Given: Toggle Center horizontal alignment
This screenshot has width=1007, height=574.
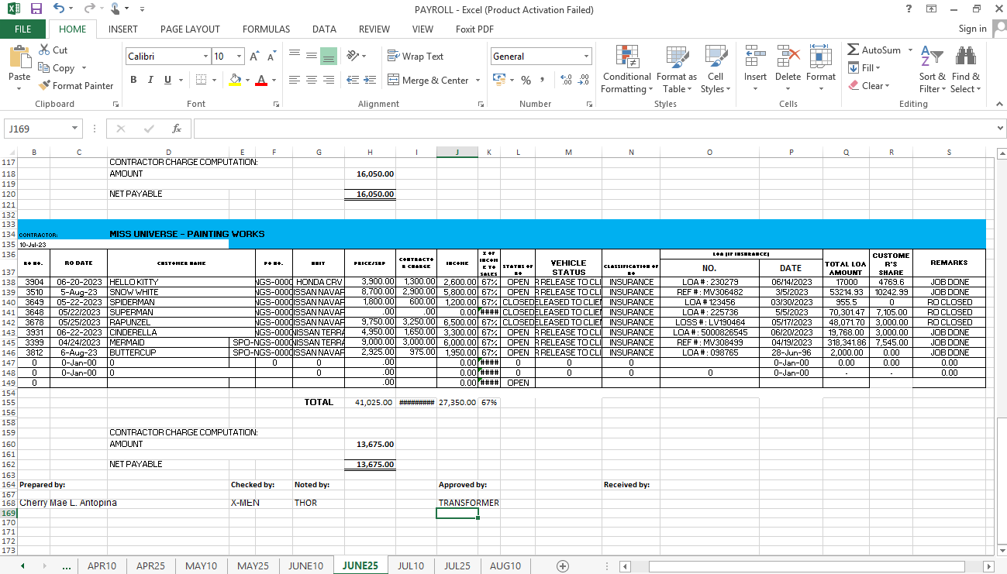Looking at the screenshot, I should pyautogui.click(x=311, y=80).
